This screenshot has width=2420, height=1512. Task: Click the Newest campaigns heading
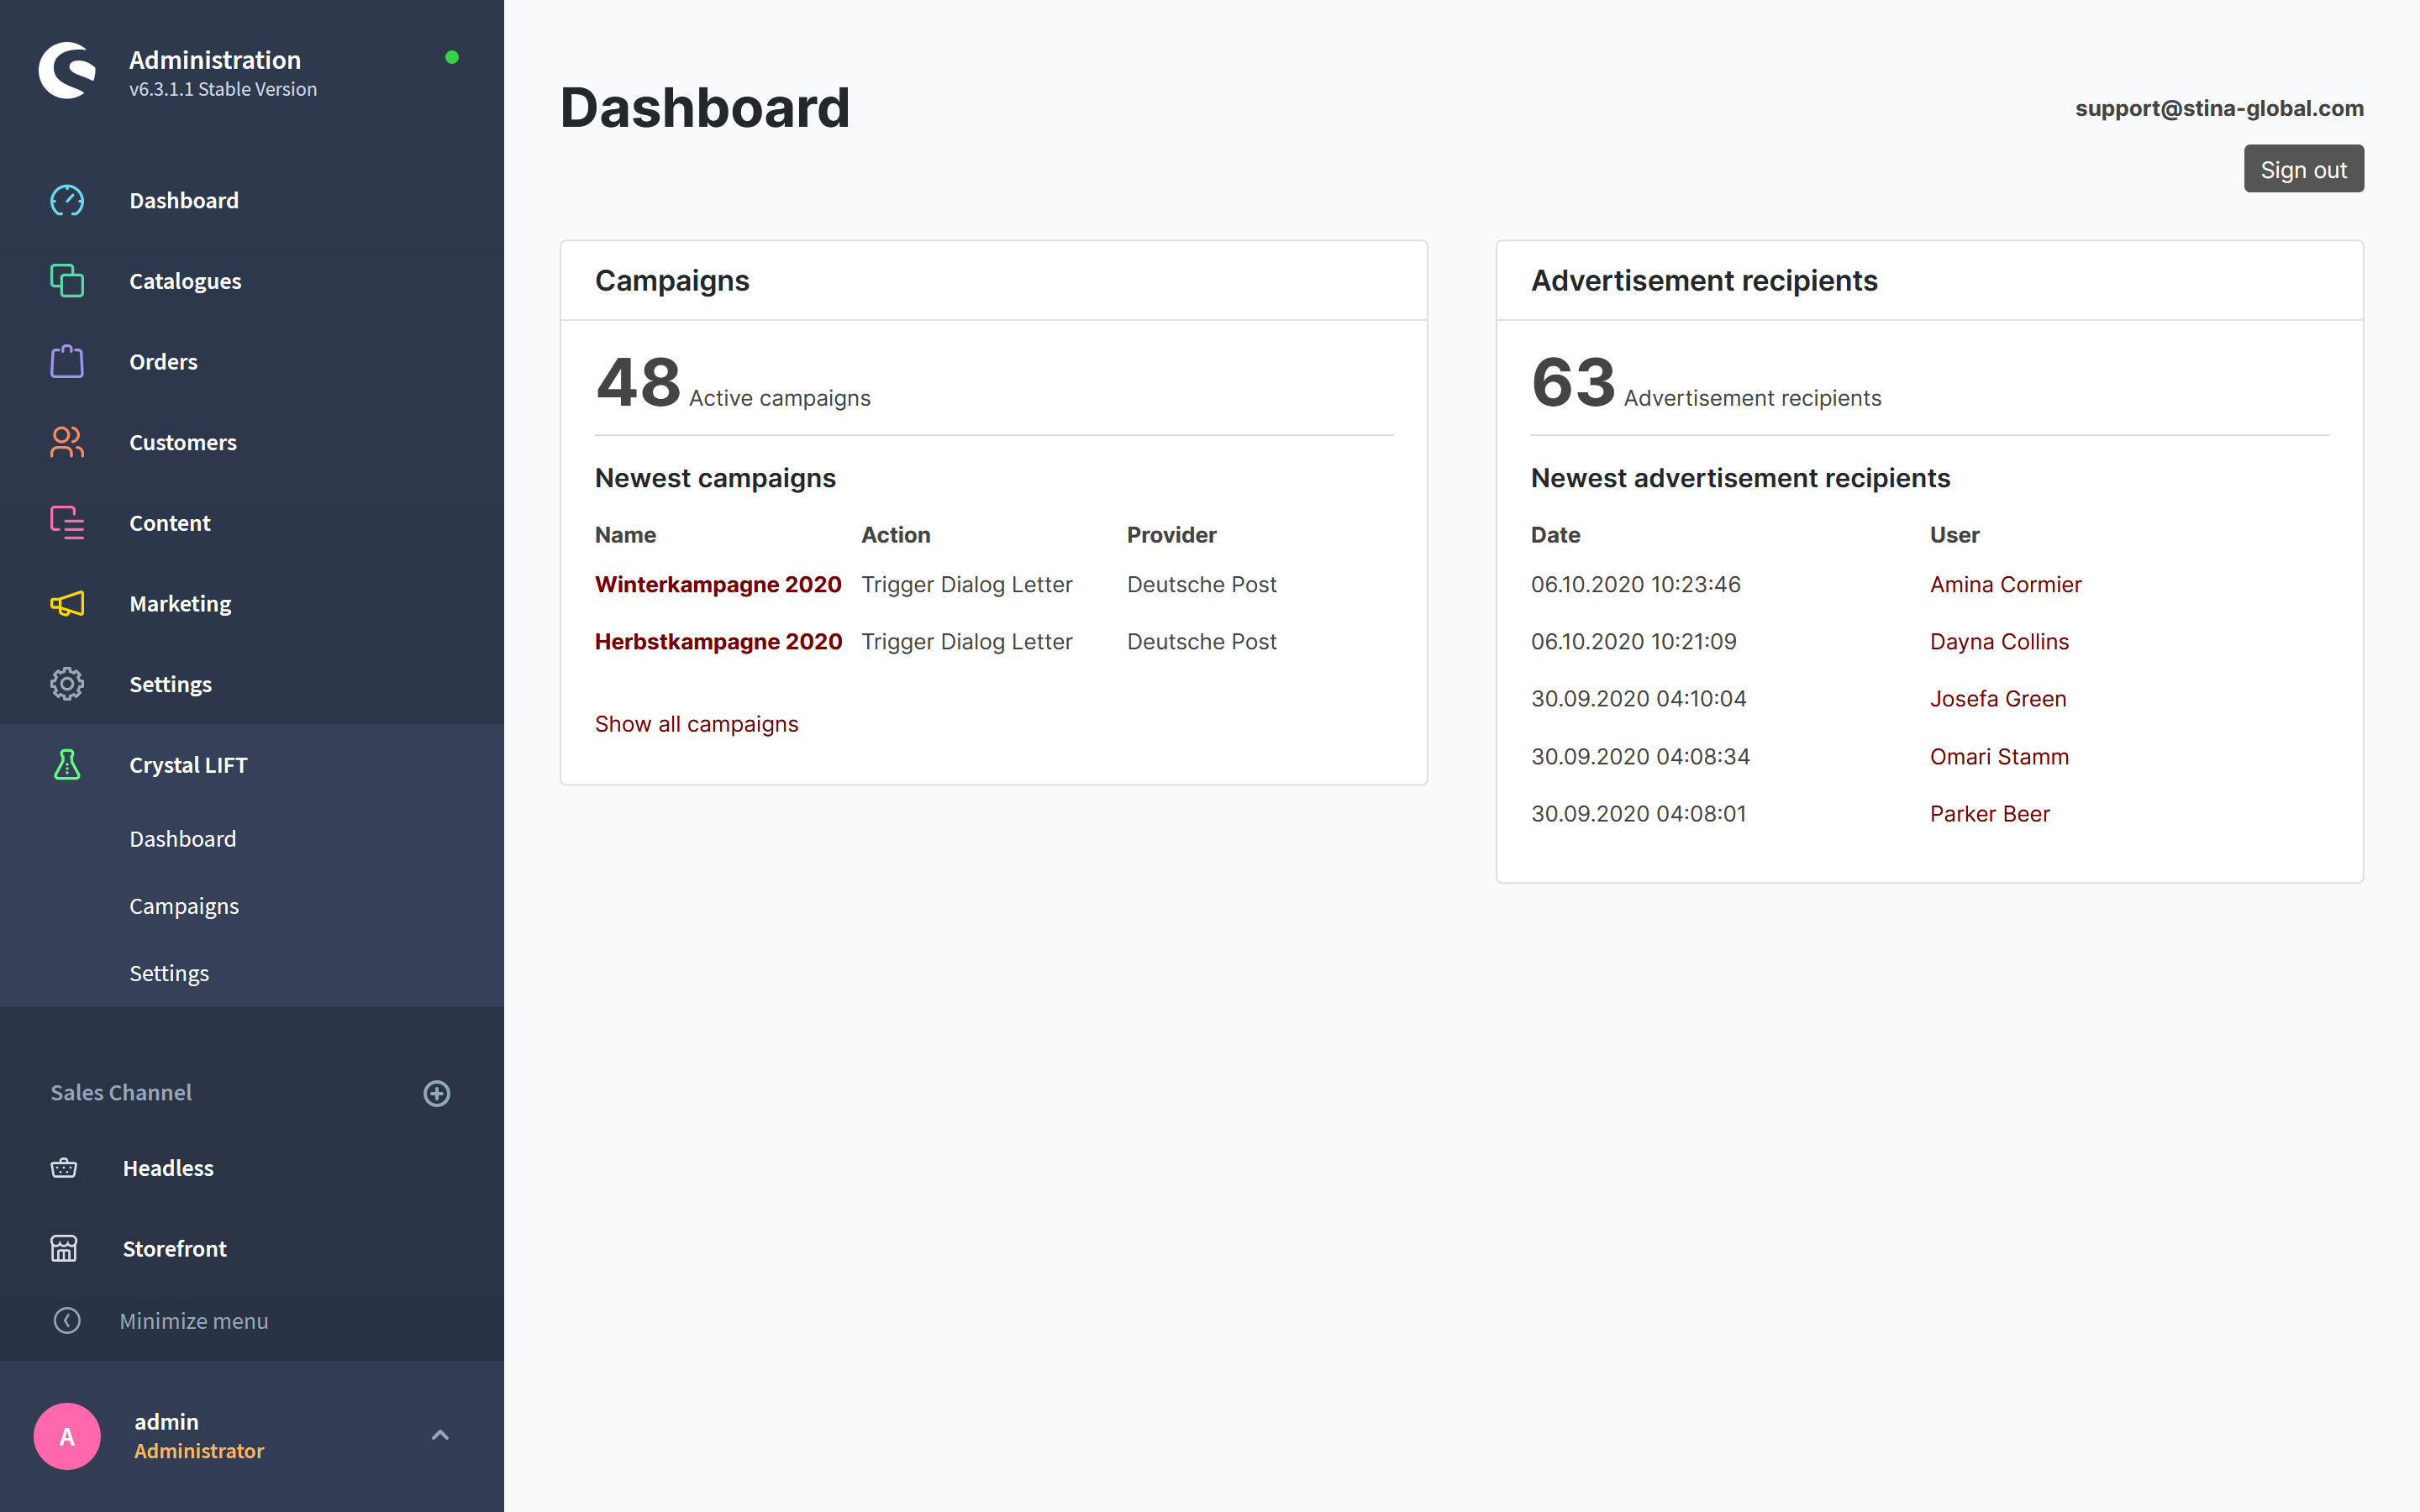coord(715,478)
